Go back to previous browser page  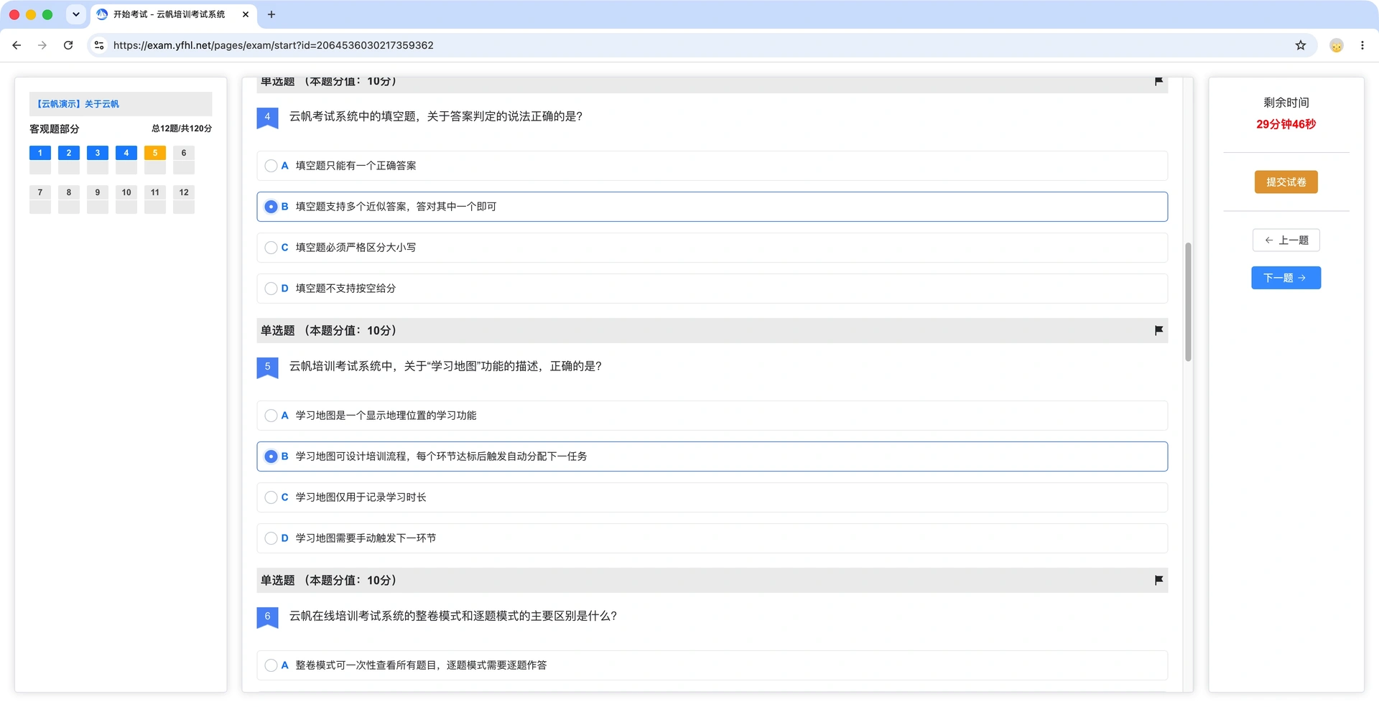(17, 45)
